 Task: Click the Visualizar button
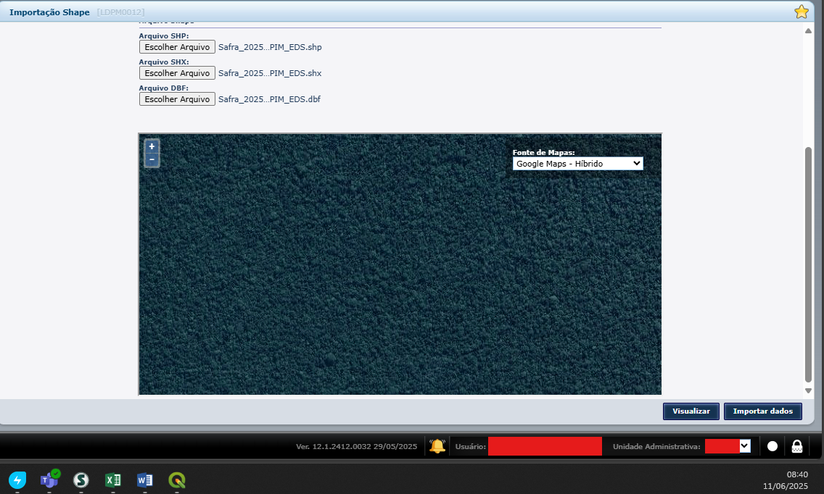[x=691, y=411]
